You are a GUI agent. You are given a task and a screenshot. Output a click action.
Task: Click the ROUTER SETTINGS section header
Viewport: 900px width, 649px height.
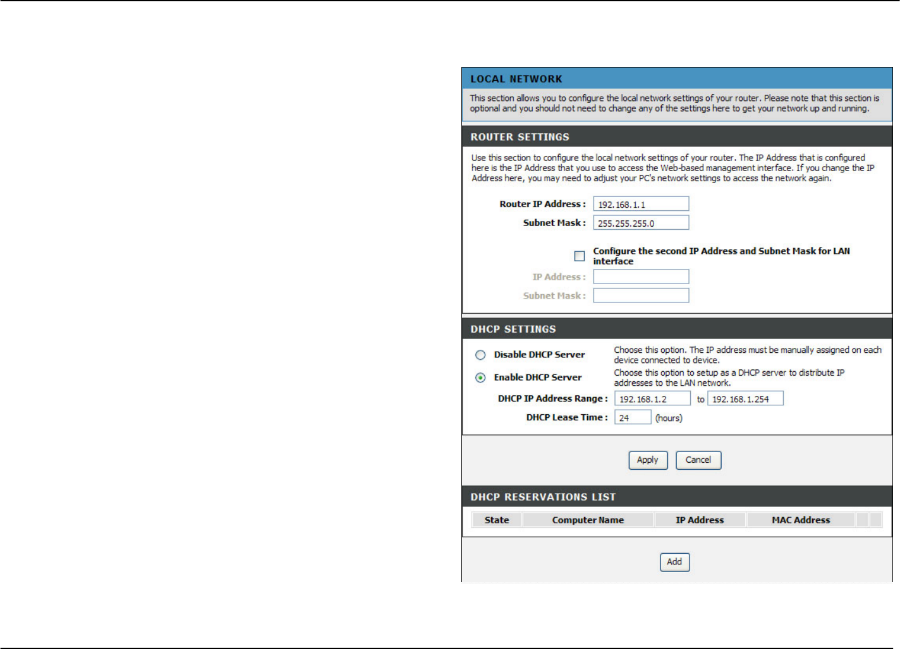[520, 137]
